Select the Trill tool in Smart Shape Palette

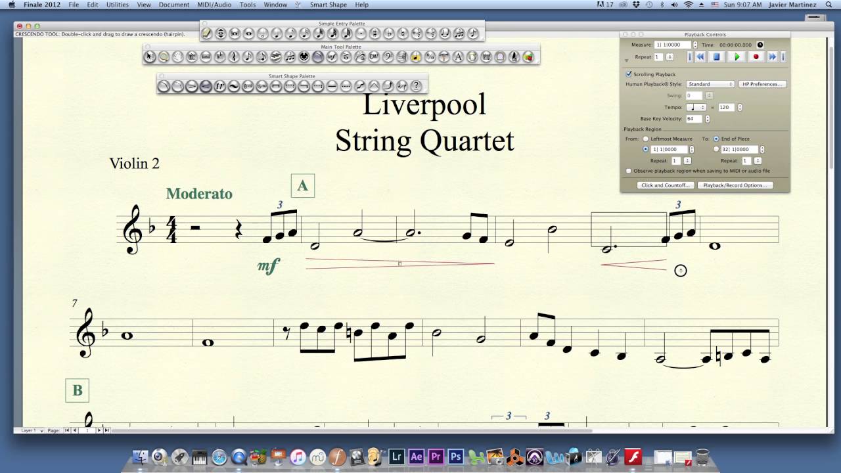(219, 86)
